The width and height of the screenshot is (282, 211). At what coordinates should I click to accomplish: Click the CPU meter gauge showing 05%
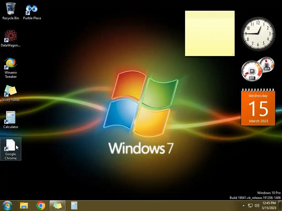tap(252, 71)
